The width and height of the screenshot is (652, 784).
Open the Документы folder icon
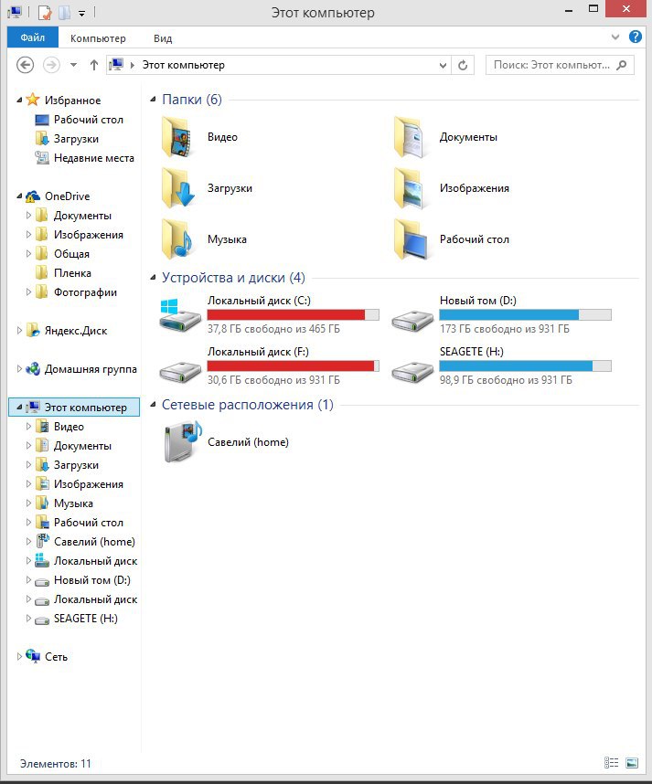pos(410,137)
